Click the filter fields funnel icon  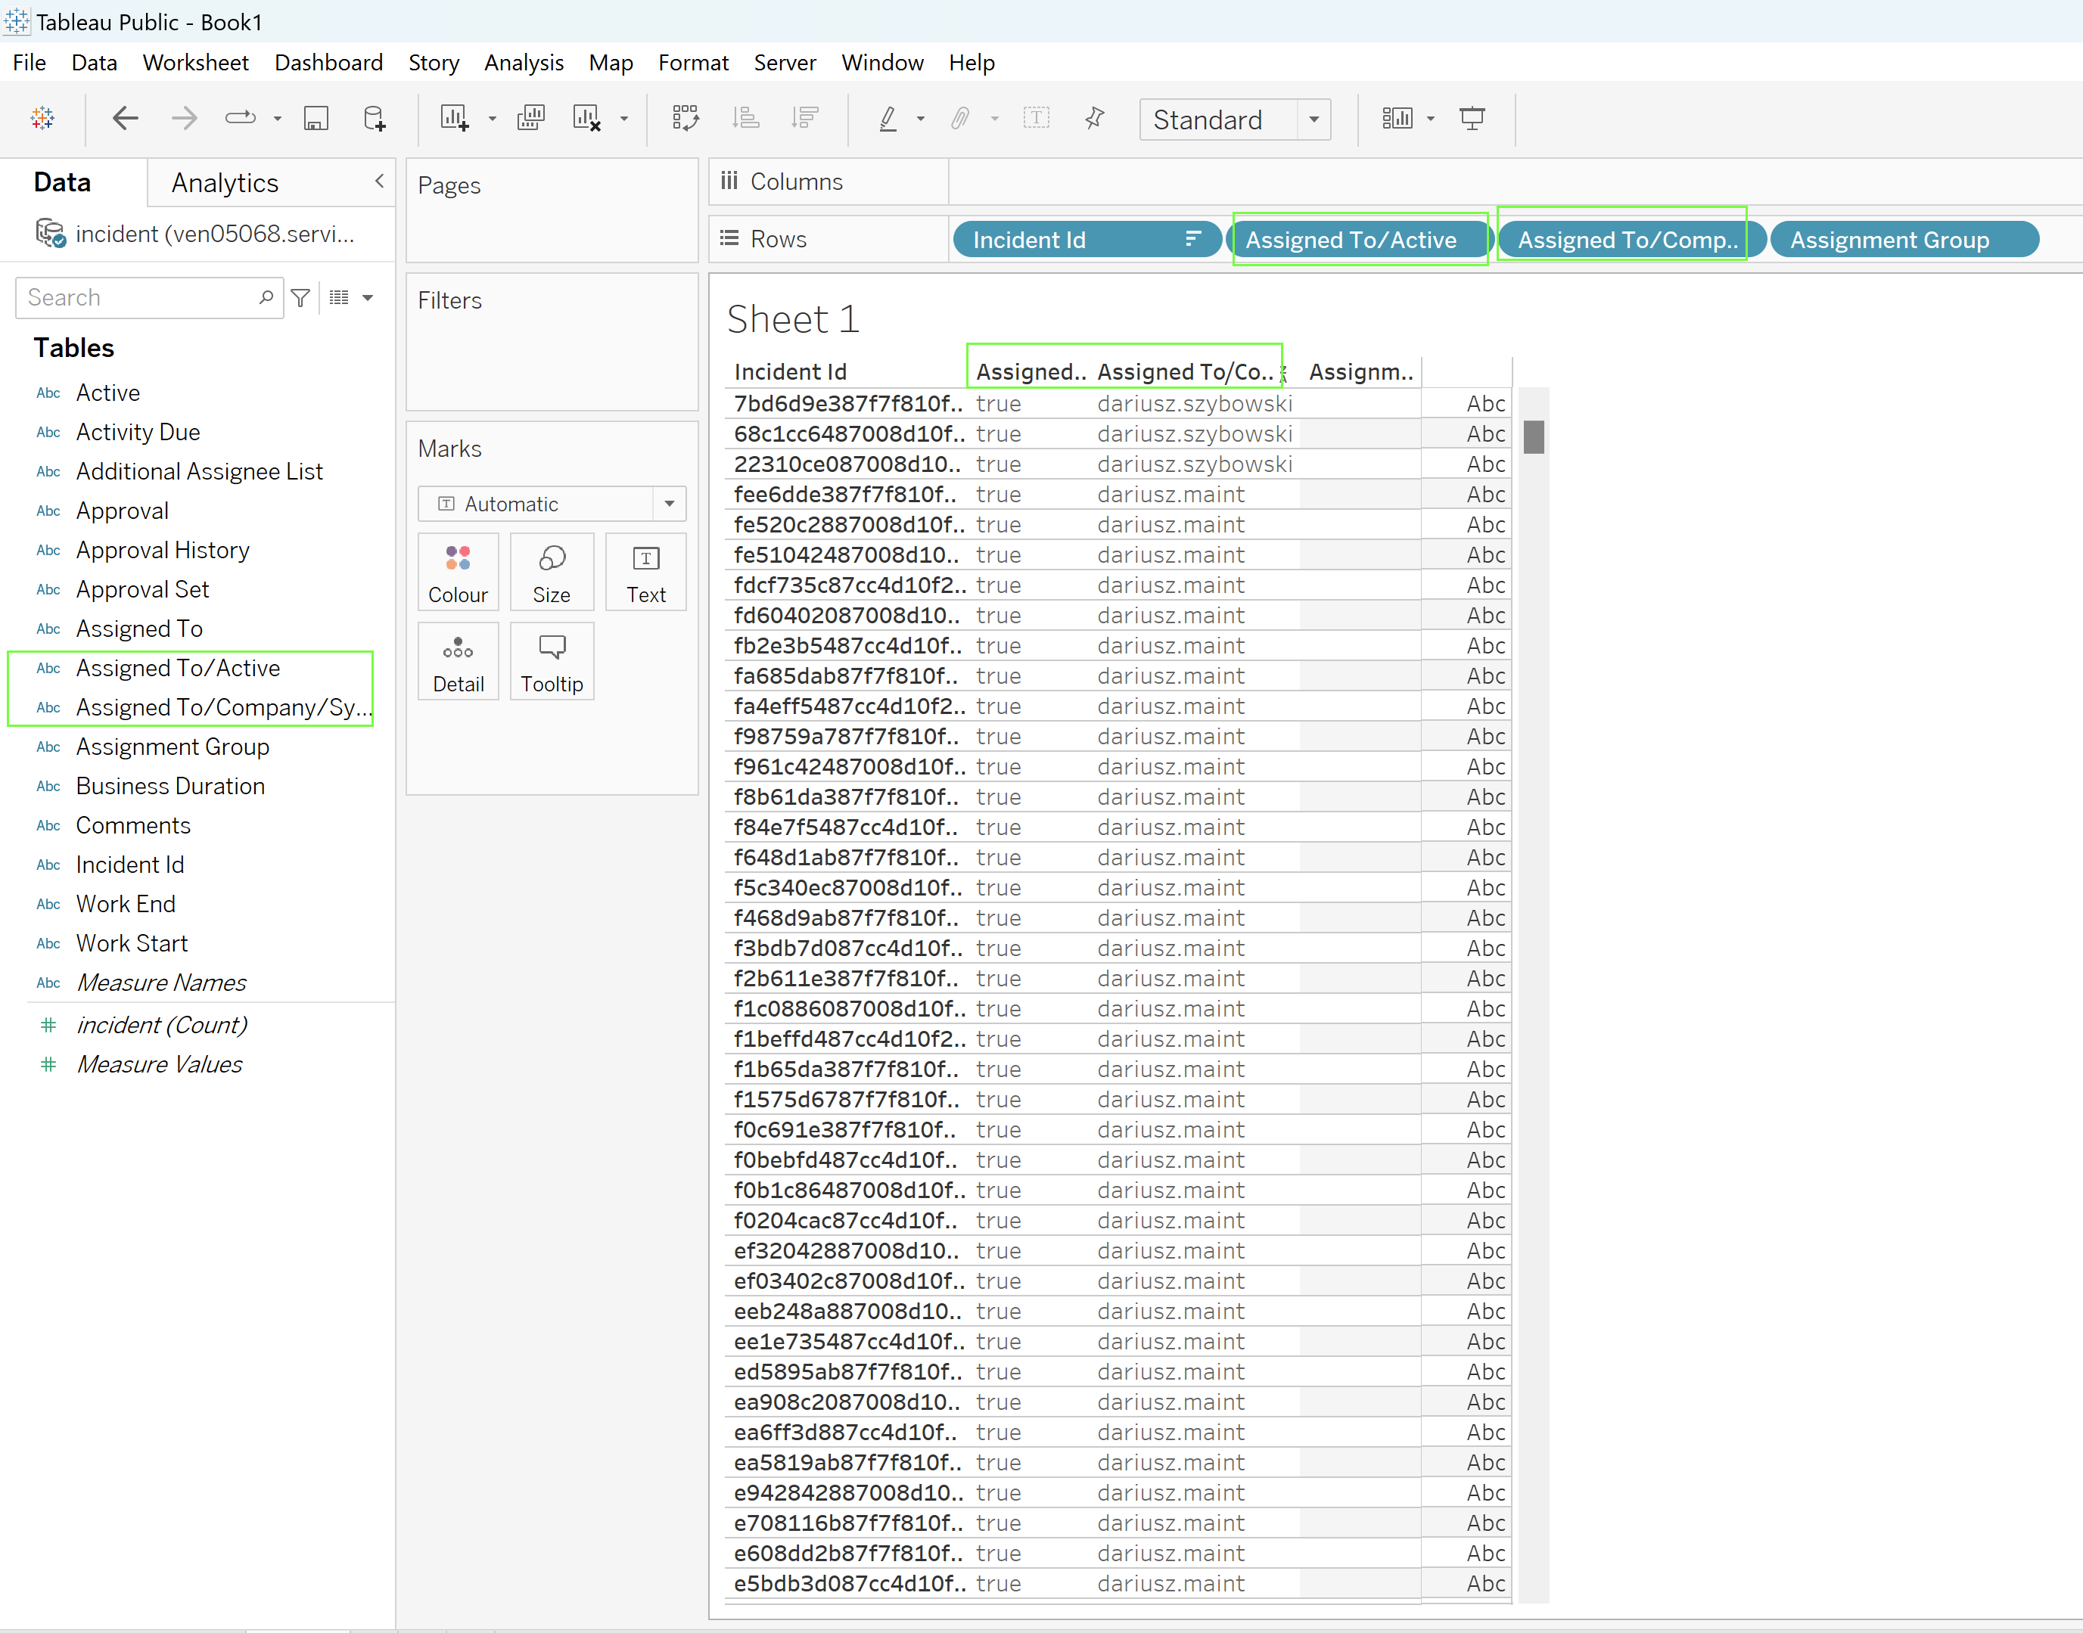(300, 298)
